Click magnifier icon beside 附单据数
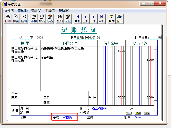This screenshot has width=171, height=128. pos(160,37)
